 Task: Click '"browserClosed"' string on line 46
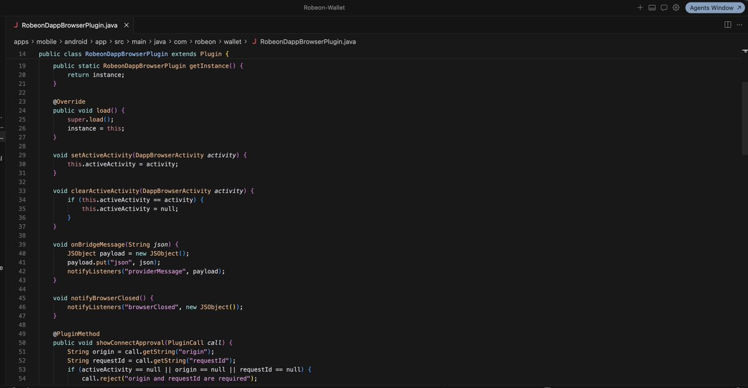tap(151, 307)
